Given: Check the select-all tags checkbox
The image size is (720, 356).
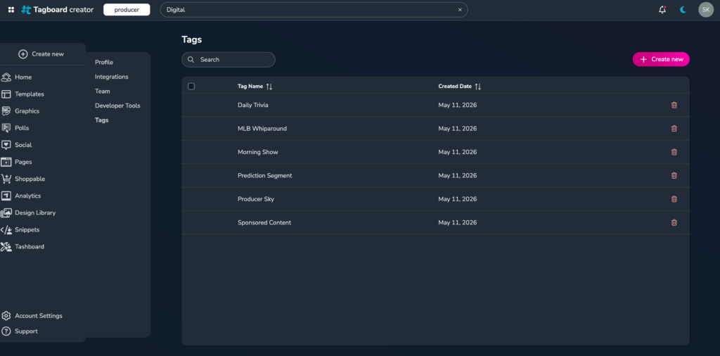Looking at the screenshot, I should [x=191, y=87].
